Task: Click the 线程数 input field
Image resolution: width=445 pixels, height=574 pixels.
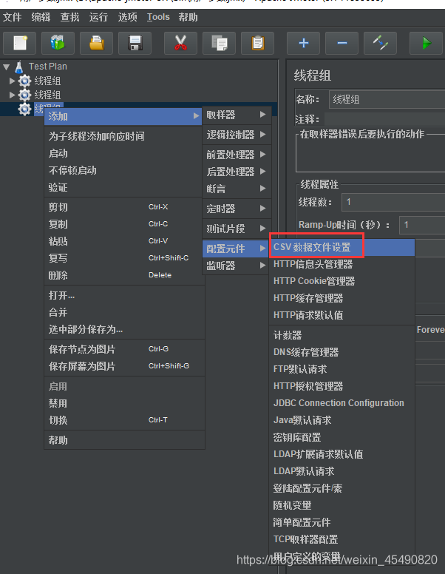Action: 393,202
